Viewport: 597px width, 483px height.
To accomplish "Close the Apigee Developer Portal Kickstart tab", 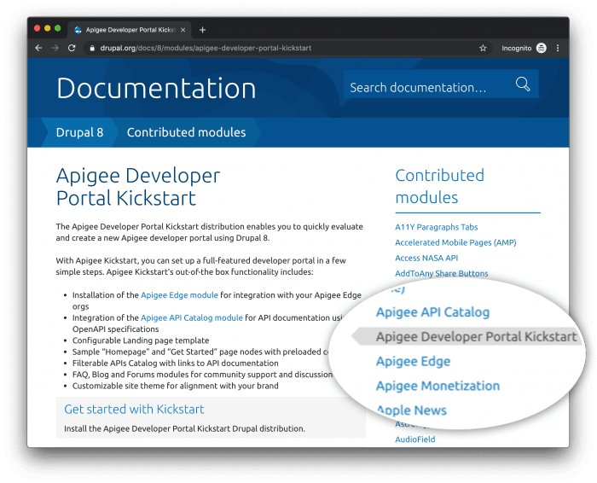I will coord(183,30).
